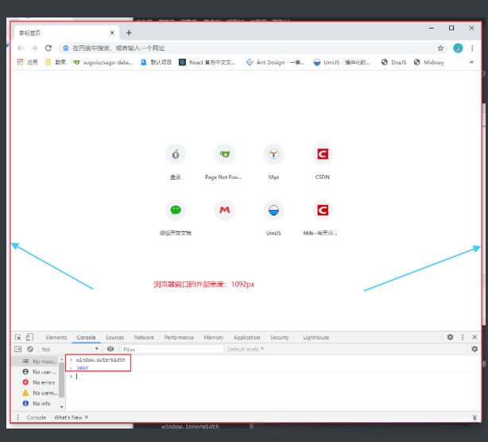The image size is (488, 442).
Task: Switch to the Console tab
Action: [86, 337]
